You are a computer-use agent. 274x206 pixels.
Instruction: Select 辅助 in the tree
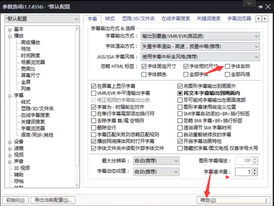click(x=19, y=175)
